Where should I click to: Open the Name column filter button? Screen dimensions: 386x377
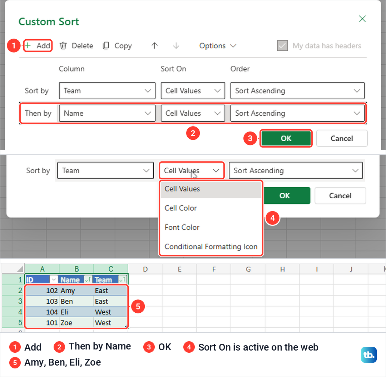click(88, 279)
